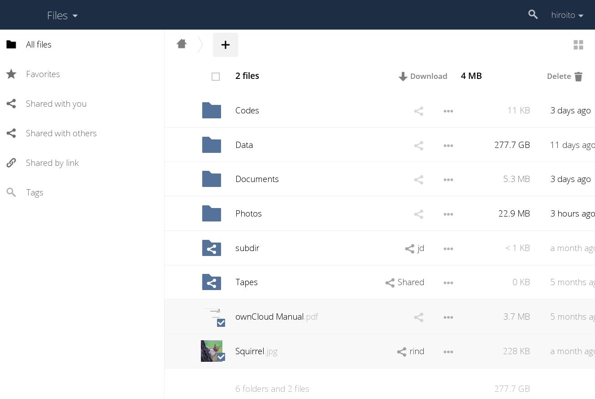Image resolution: width=595 pixels, height=399 pixels.
Task: Open more actions for Squirrel.jpg
Action: [448, 352]
